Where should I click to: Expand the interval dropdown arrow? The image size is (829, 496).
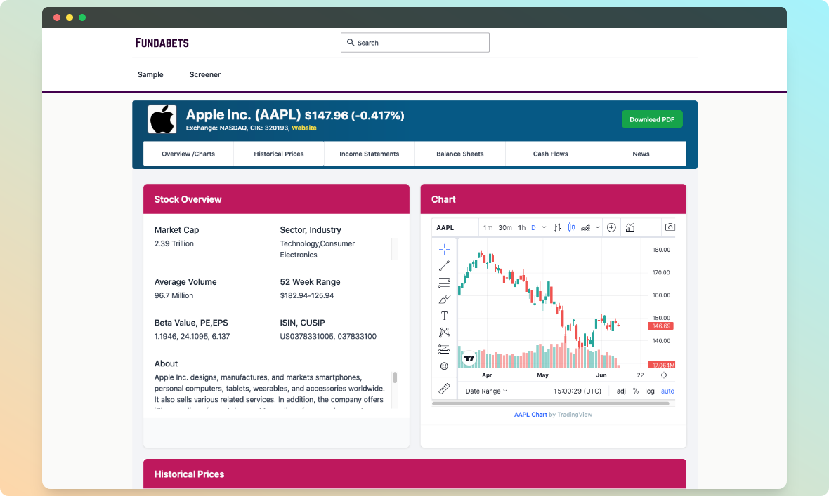coord(544,228)
